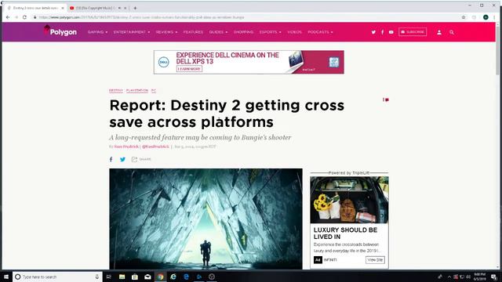
Task: Click the Infiniti ad car trunk image
Action: (349, 200)
